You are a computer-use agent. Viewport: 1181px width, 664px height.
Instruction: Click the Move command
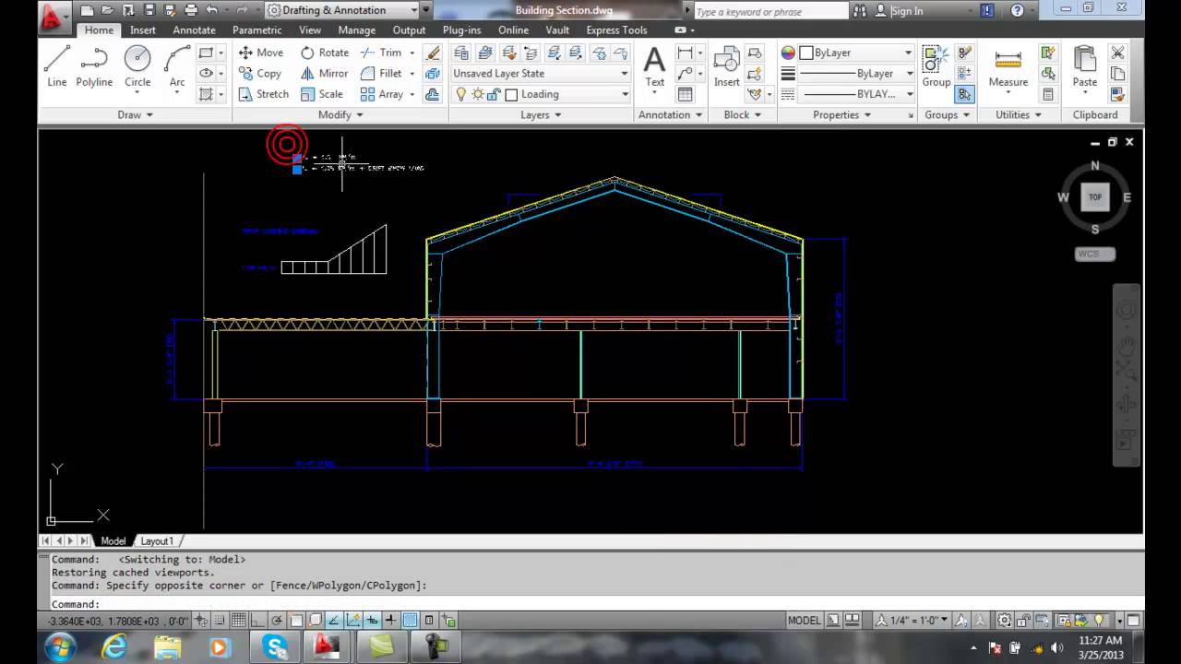(260, 53)
